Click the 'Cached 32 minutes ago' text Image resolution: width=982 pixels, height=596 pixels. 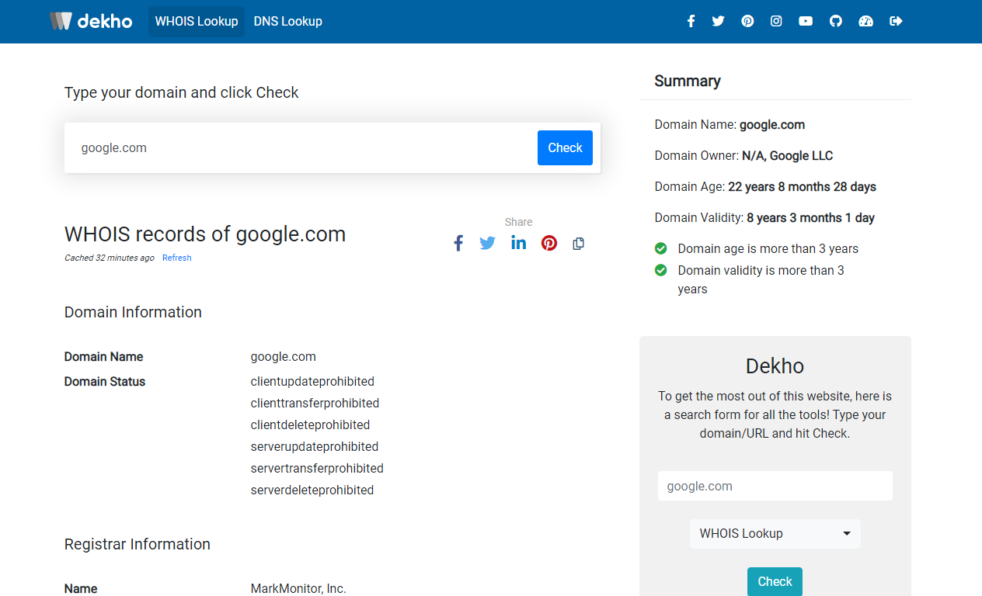[x=110, y=258]
